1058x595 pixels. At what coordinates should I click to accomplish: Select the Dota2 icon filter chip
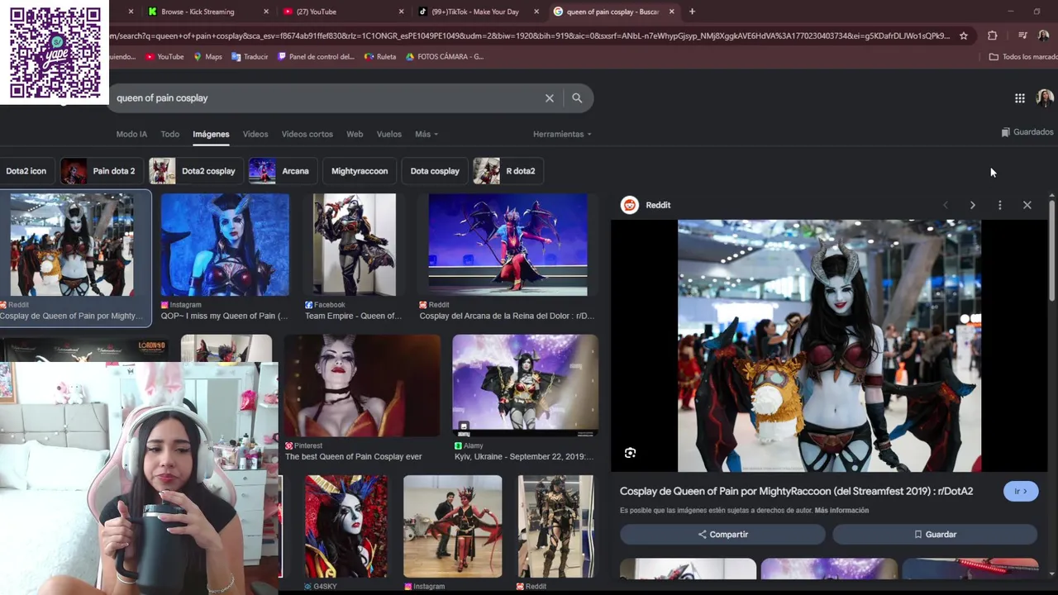click(26, 171)
